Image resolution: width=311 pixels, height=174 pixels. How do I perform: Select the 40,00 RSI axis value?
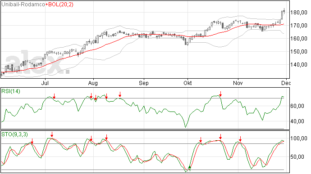pos(297,121)
